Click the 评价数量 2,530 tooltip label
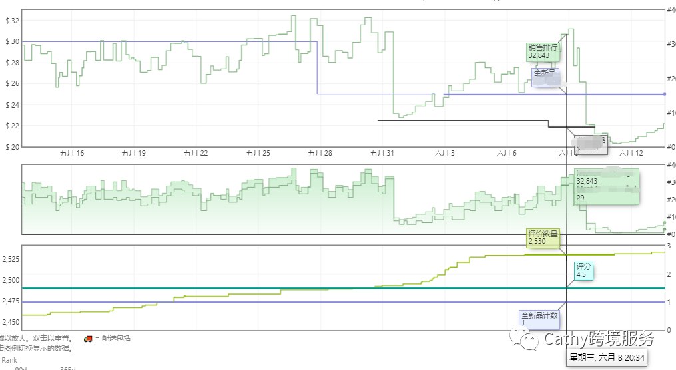The width and height of the screenshot is (676, 370). pos(543,238)
